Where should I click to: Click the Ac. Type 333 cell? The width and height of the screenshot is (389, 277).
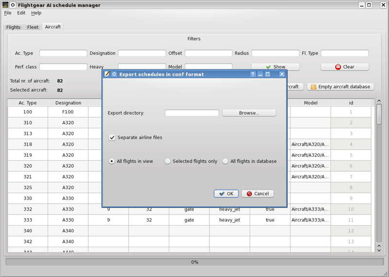[x=28, y=220]
